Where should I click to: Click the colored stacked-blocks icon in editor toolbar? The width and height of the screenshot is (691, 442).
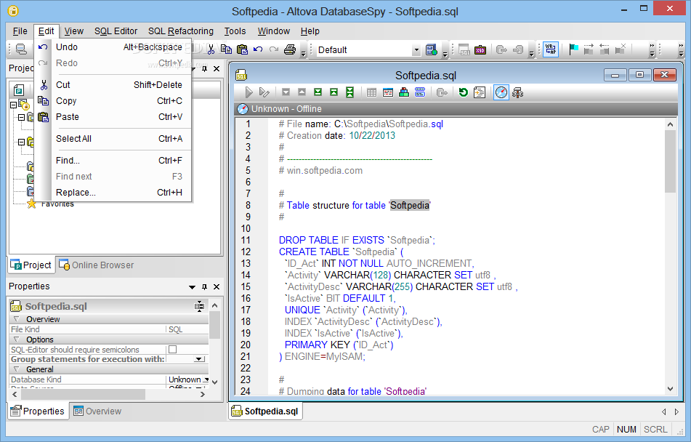point(404,92)
